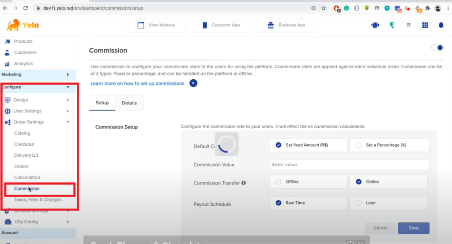Switch to the Setup tab

pyautogui.click(x=102, y=103)
